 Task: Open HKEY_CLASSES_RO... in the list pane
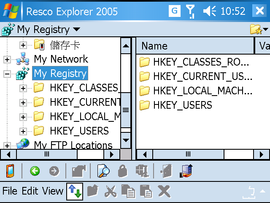coord(201,62)
